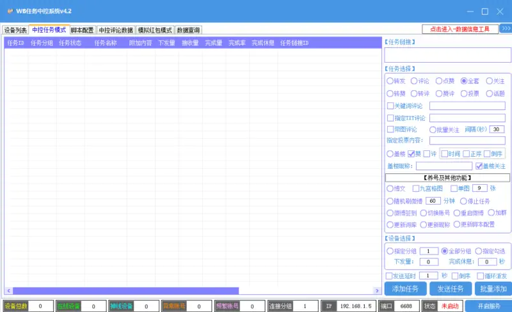Click 开启服务 to start the service
Image resolution: width=512 pixels, height=312 pixels.
pos(488,306)
